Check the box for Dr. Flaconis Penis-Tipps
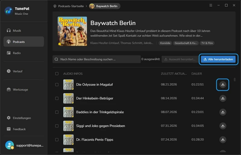This screenshot has width=241, height=155. [x=57, y=139]
